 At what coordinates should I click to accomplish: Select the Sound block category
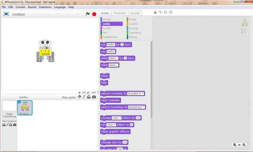(112, 28)
